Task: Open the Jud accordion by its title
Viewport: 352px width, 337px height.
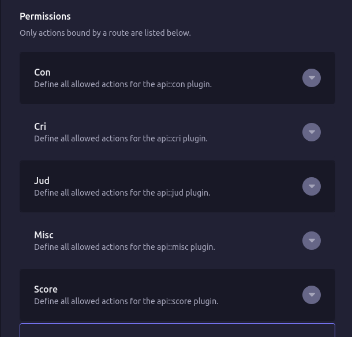Action: 42,181
